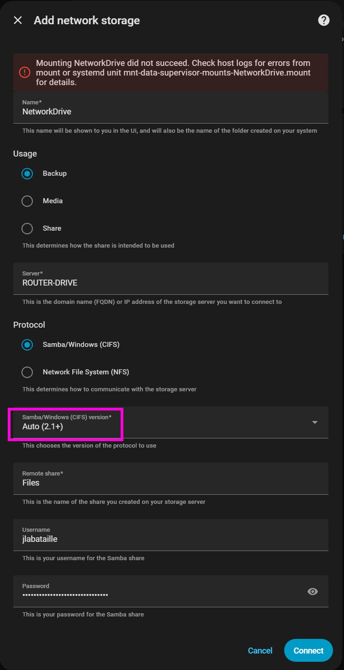Select the Backup usage radio button

pyautogui.click(x=27, y=173)
